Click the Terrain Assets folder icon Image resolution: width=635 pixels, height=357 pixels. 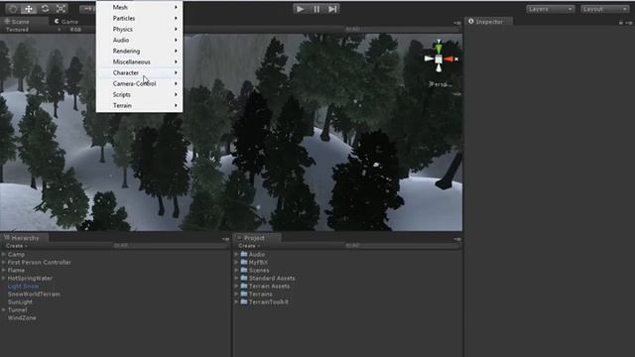click(244, 286)
